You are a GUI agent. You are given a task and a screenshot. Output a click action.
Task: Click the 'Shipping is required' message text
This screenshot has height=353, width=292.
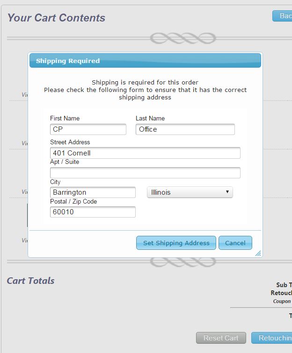pyautogui.click(x=145, y=82)
